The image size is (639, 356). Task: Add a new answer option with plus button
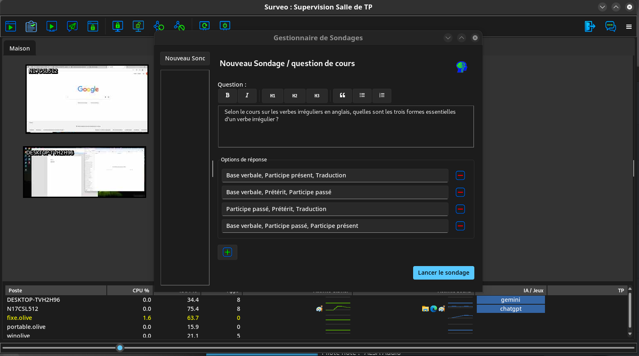click(x=228, y=252)
